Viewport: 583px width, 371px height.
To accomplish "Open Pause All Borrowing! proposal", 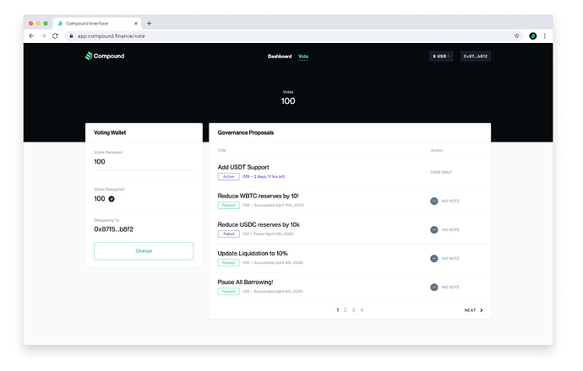I will [x=245, y=282].
